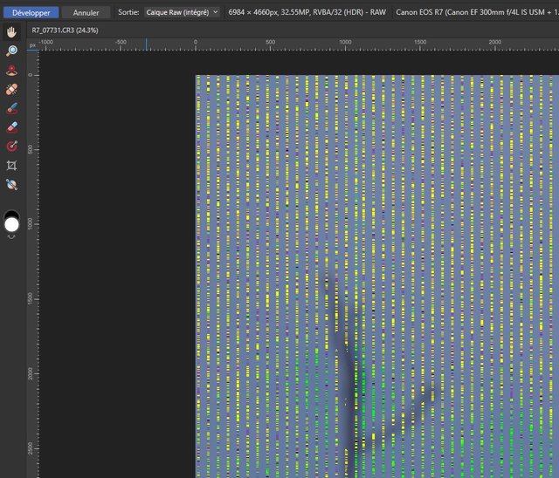This screenshot has height=478, width=559.
Task: Pick the black background colour circle
Action: (x=11, y=215)
